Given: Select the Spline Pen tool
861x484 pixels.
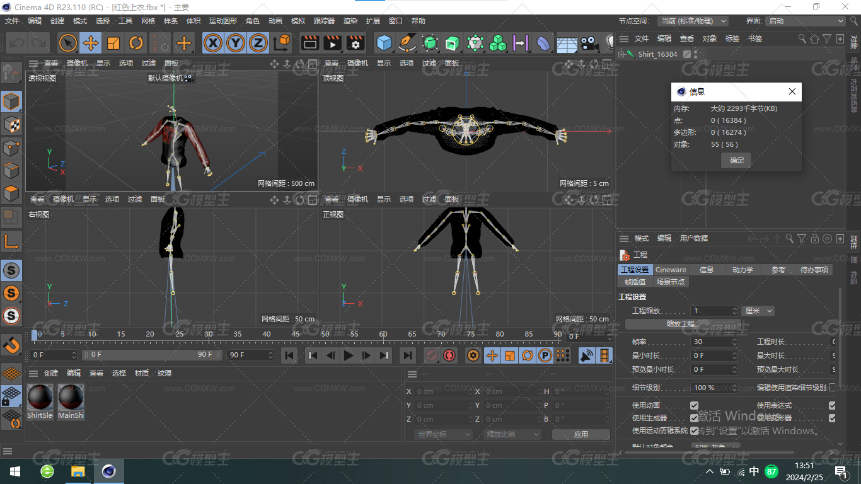Looking at the screenshot, I should pos(407,43).
